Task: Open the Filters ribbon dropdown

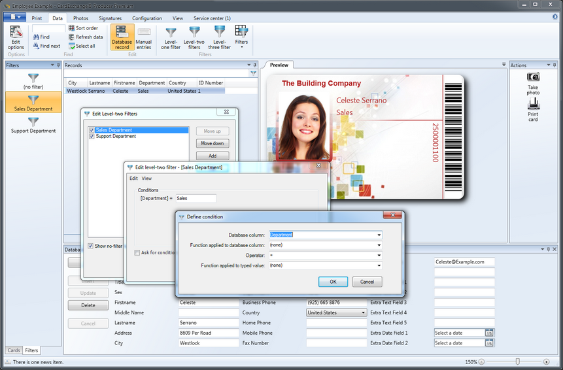Action: click(x=241, y=37)
